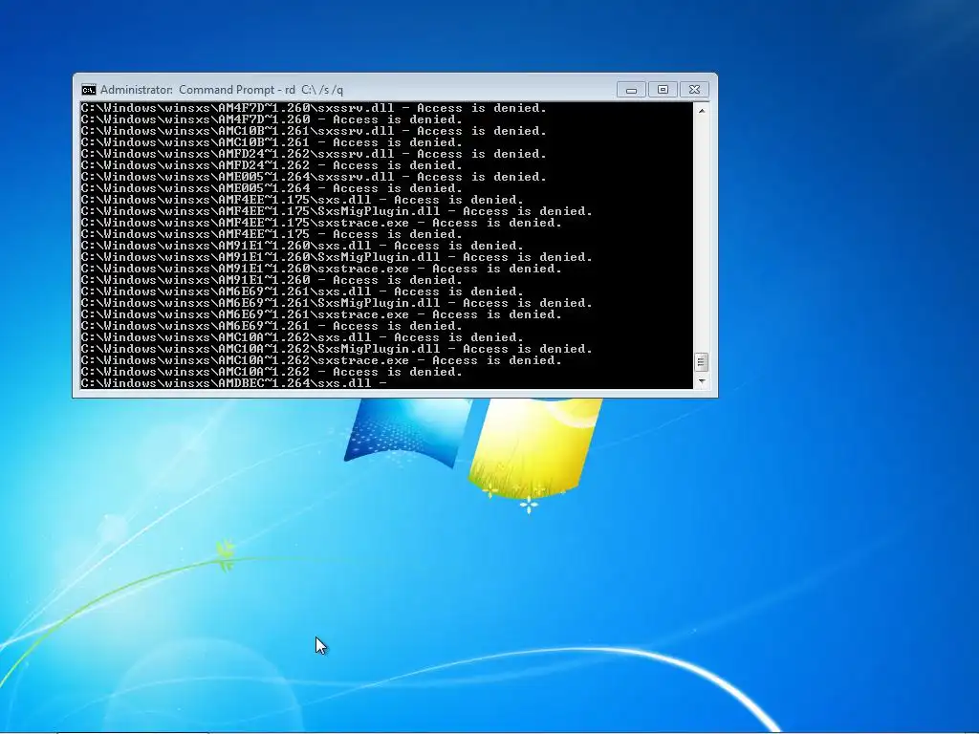Click the line AM4F7D~1.260\sxssrv.dll access denied
This screenshot has width=979, height=734.
click(x=314, y=108)
